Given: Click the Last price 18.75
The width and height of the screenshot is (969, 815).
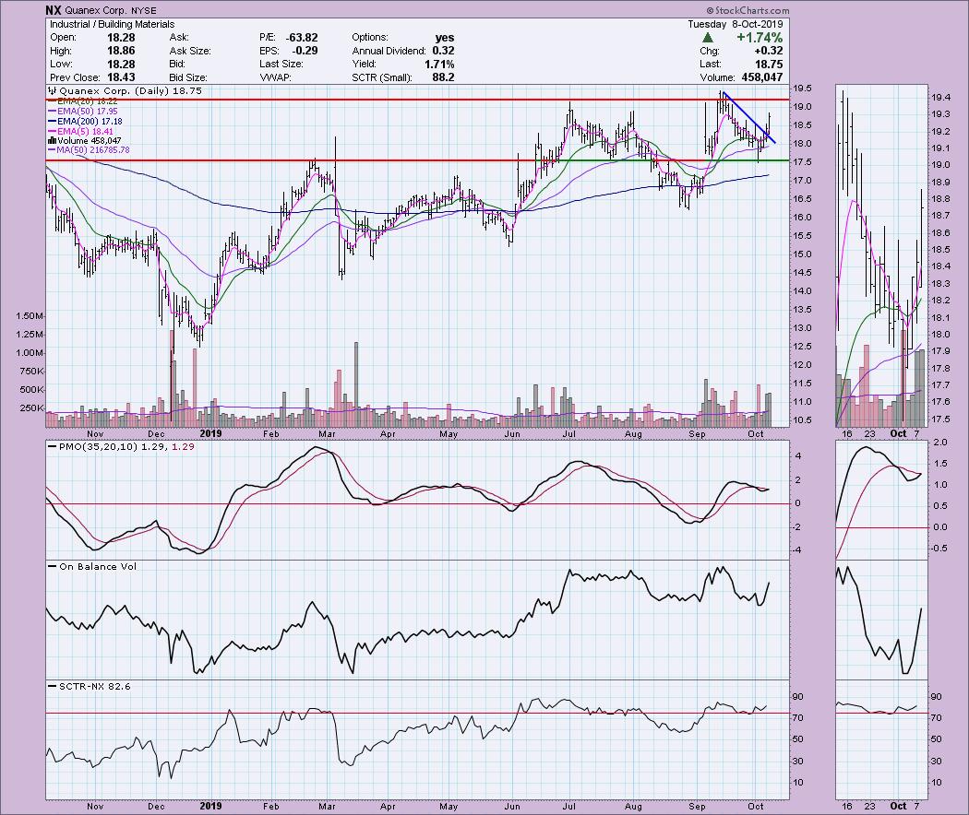Looking at the screenshot, I should coord(769,65).
